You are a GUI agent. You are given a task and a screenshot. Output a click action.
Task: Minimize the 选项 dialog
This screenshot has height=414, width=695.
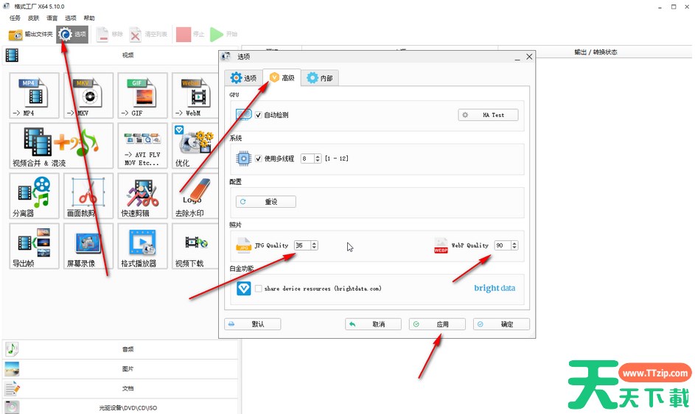pos(517,57)
